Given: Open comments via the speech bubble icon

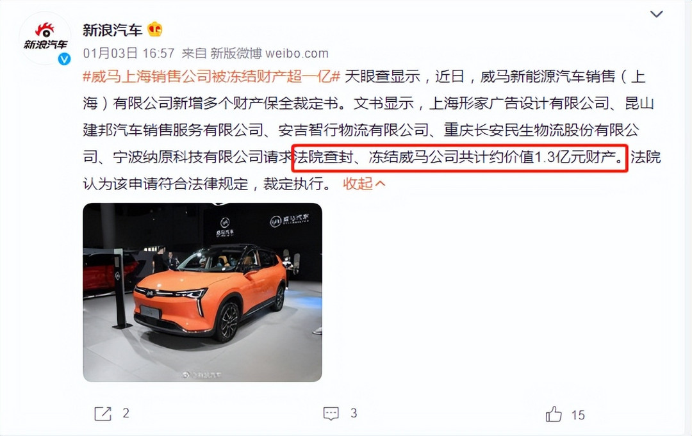Looking at the screenshot, I should [331, 414].
